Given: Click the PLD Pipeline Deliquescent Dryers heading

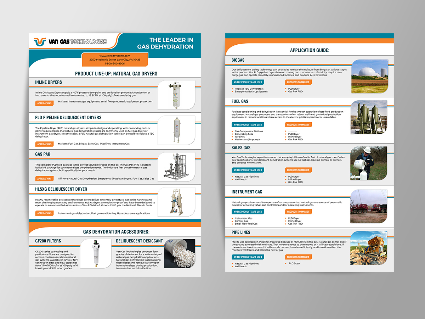Looking at the screenshot, I should pyautogui.click(x=68, y=117).
